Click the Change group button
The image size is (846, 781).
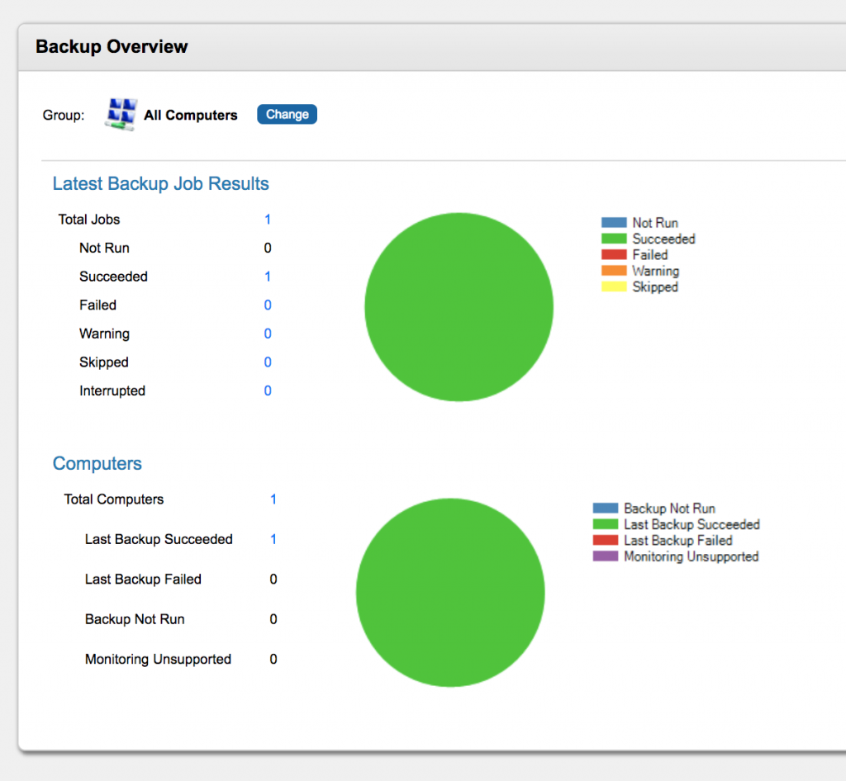tap(287, 114)
